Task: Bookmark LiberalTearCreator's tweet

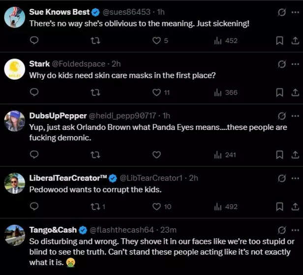Action: pos(279,207)
